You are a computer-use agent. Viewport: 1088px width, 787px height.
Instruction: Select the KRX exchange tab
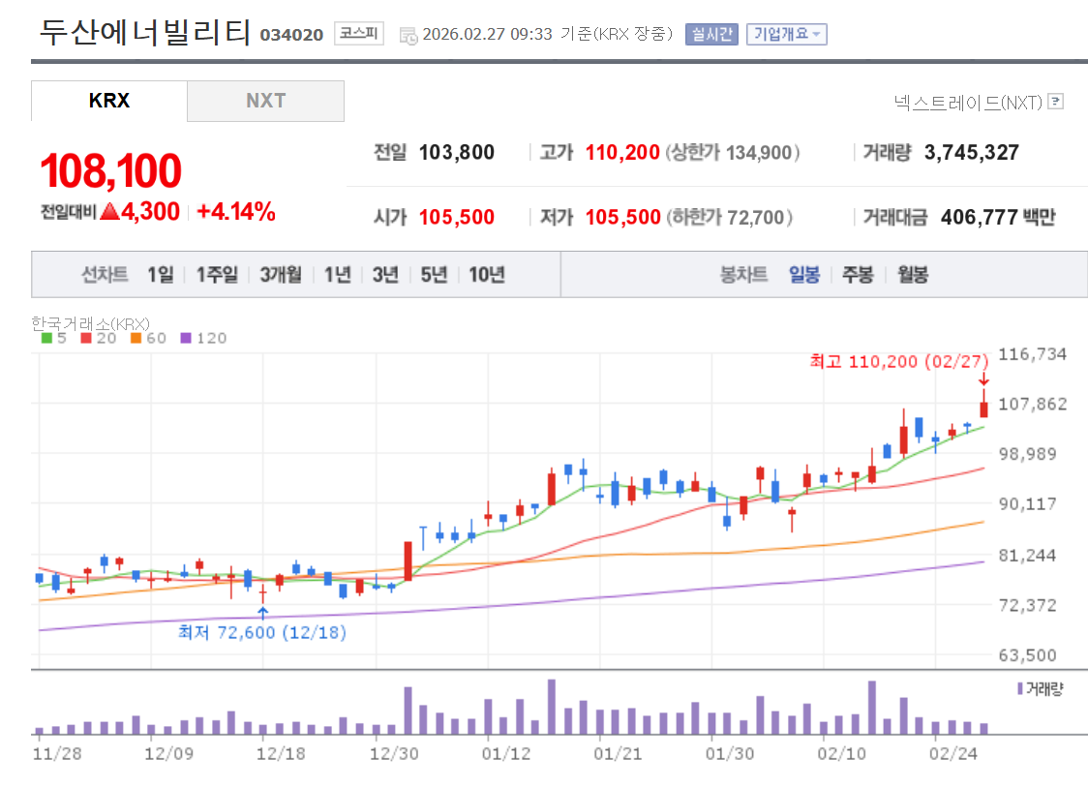click(x=107, y=101)
